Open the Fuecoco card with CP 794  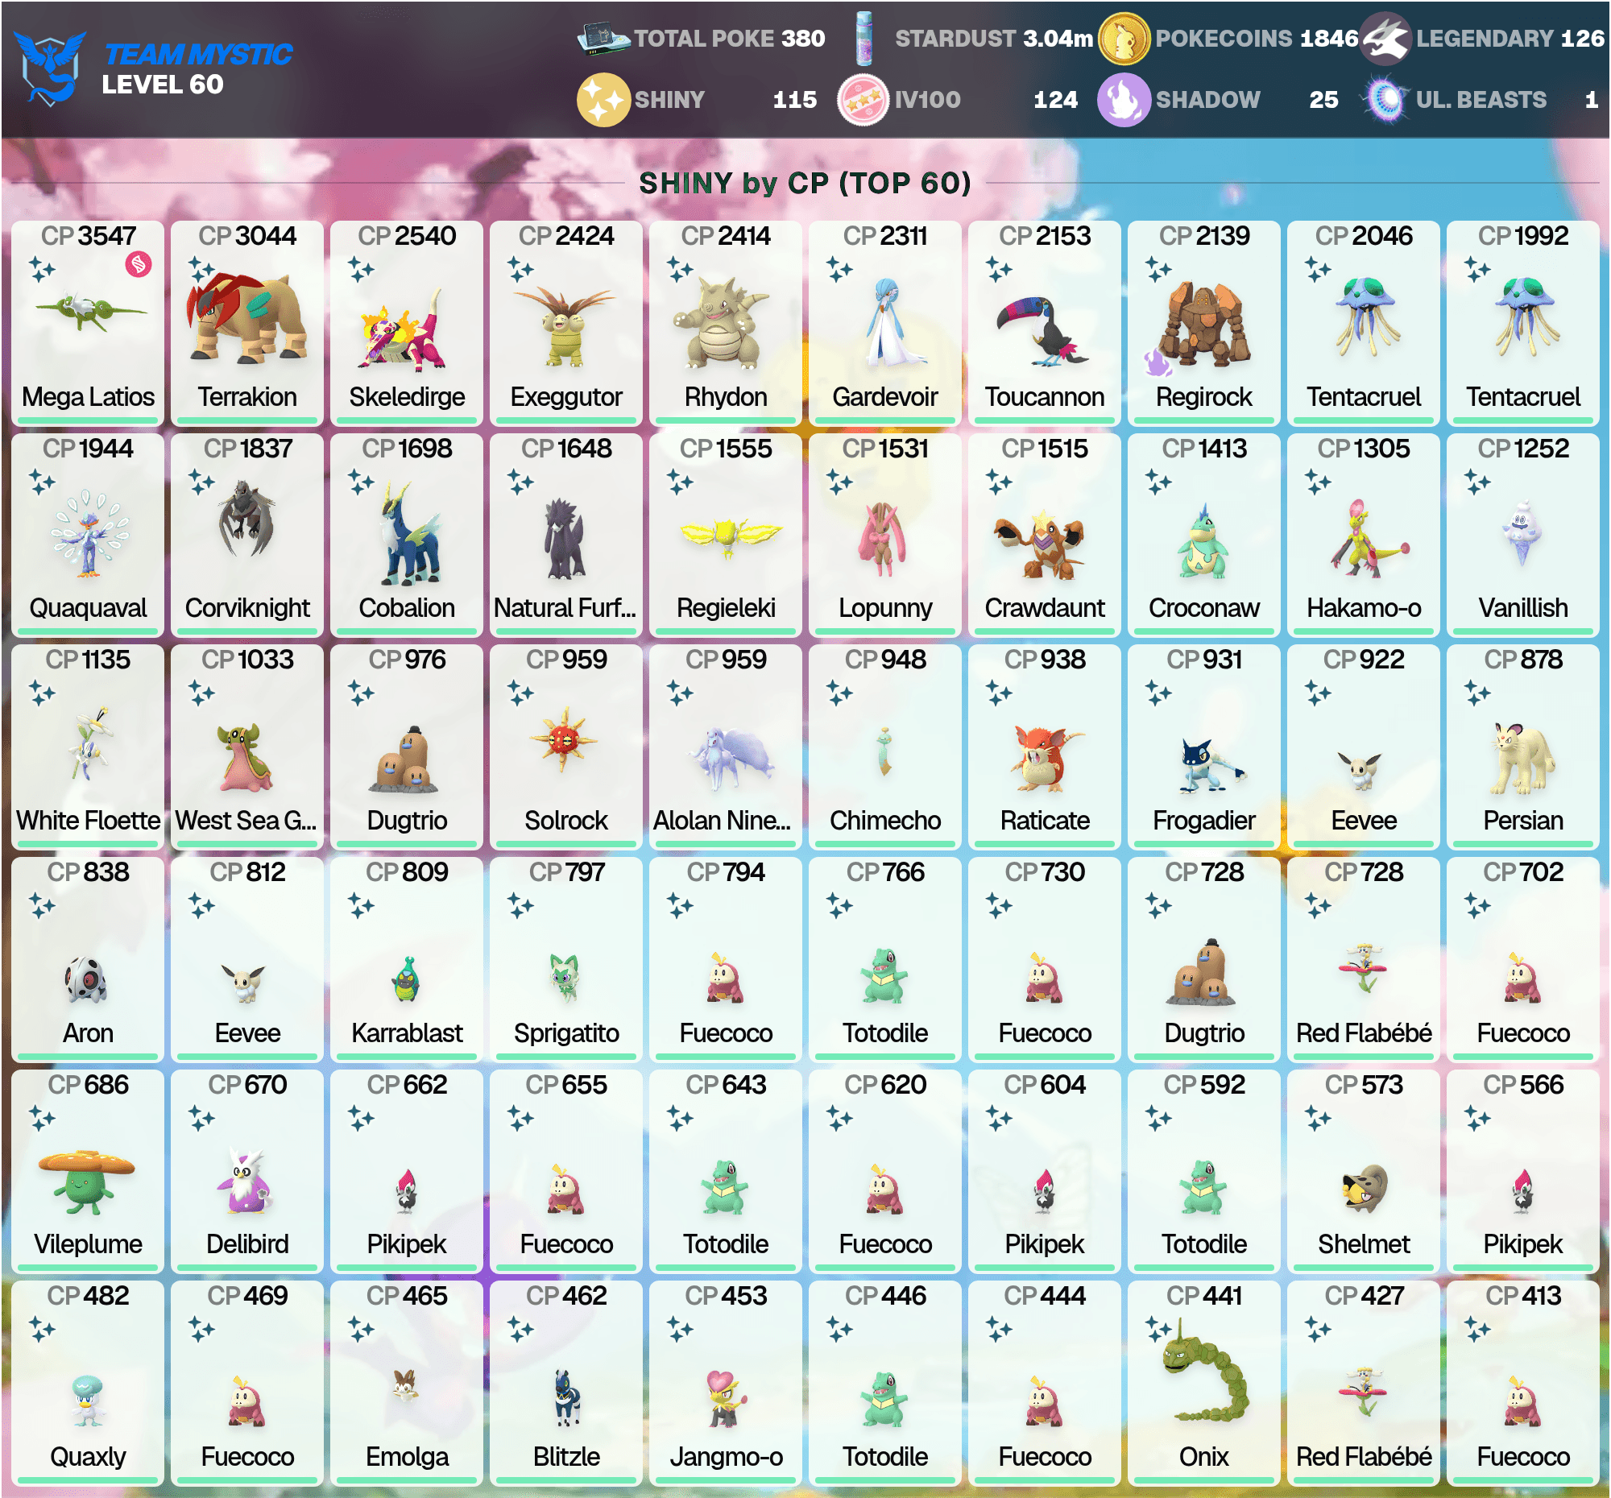726,960
